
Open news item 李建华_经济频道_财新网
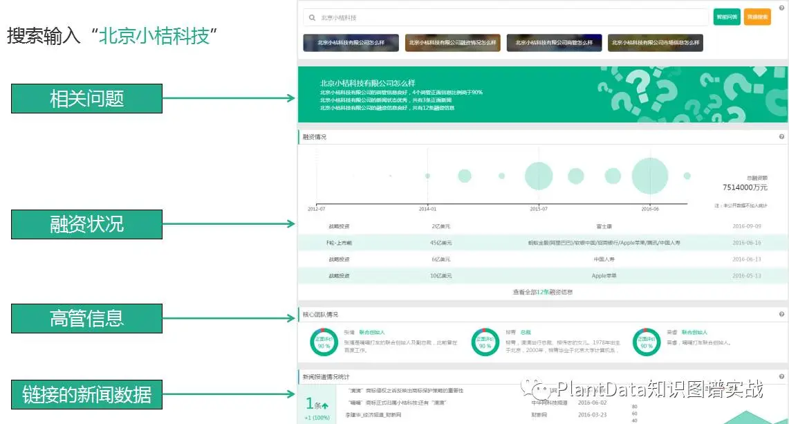373,415
